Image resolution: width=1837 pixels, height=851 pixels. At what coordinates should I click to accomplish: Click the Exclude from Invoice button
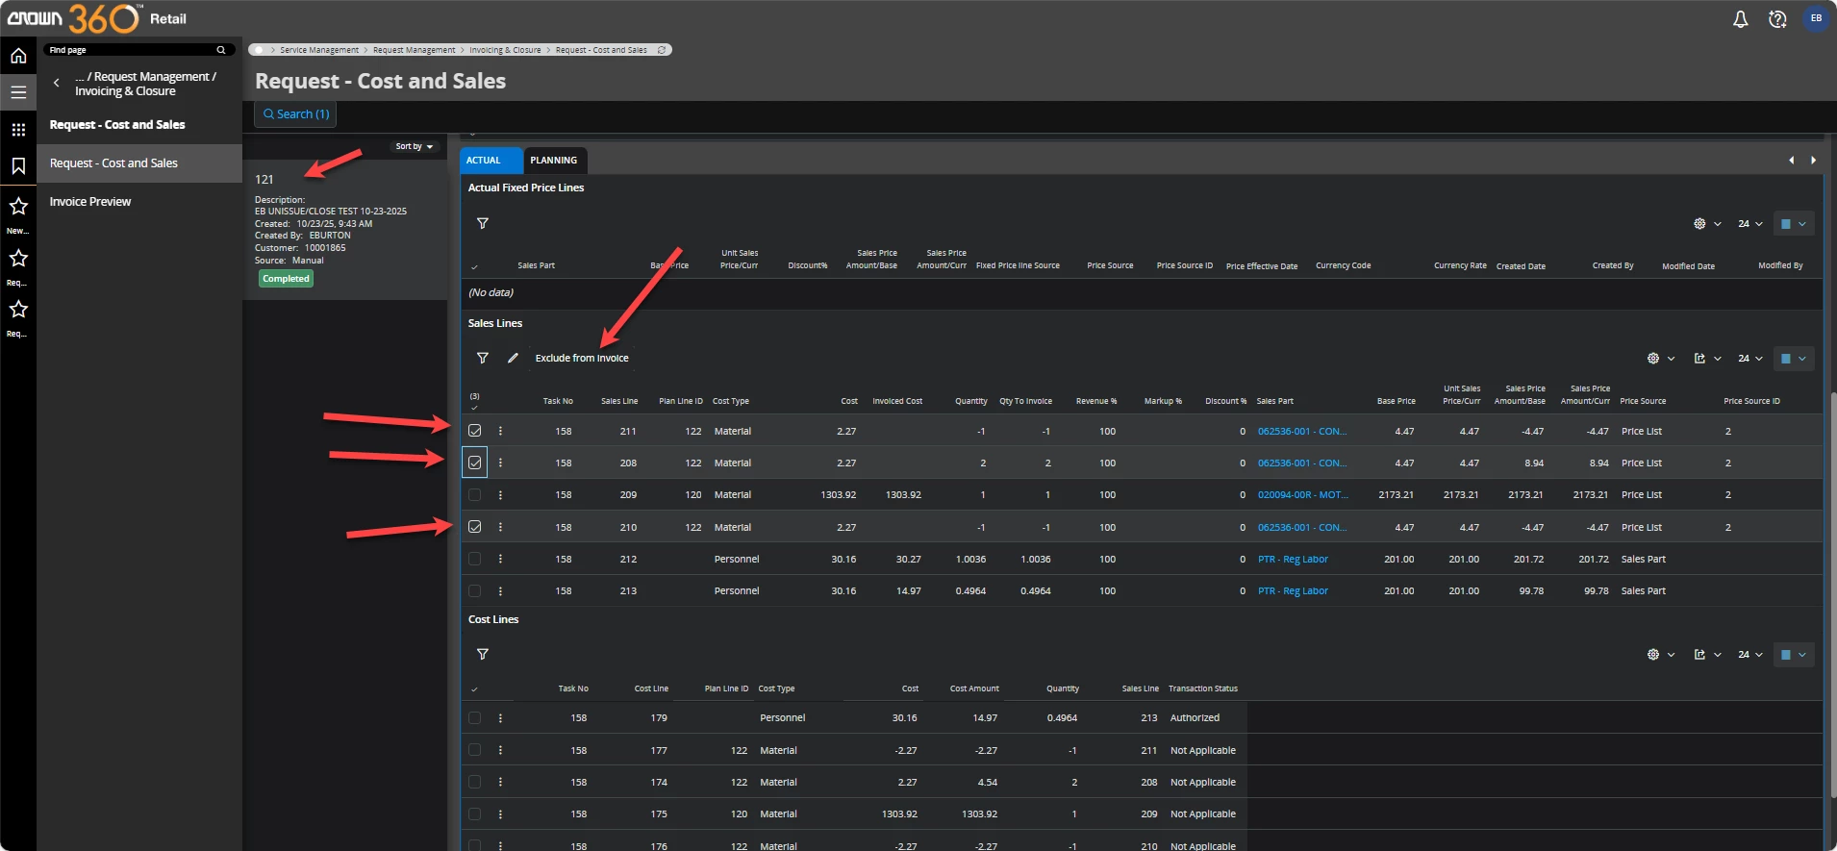582,358
